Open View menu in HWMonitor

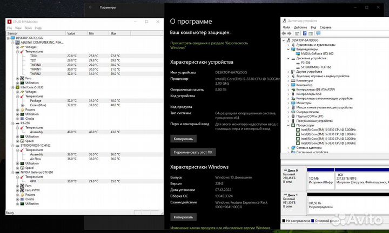[x=18, y=28]
